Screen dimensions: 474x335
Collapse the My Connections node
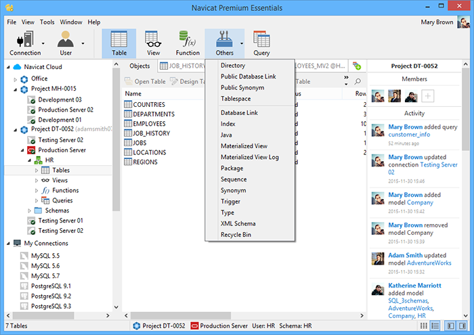point(8,244)
